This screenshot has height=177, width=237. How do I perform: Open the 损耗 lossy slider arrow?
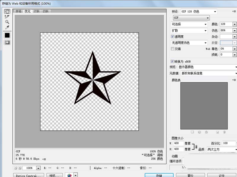234,55
